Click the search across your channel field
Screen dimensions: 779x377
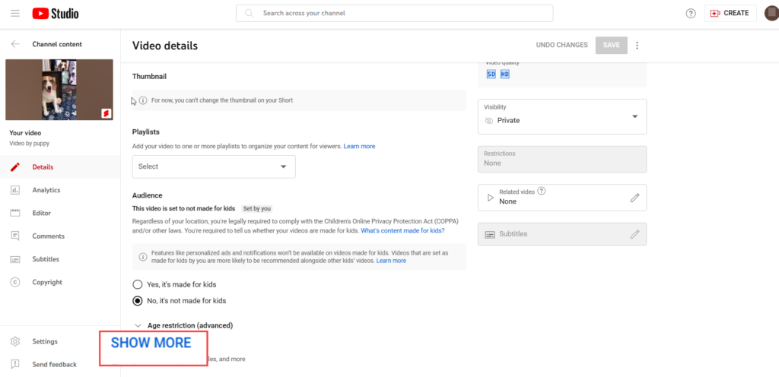(x=395, y=14)
